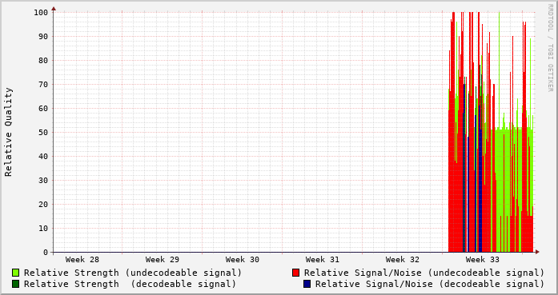Click the RRDTOOL / TOBI OETIKER watermark
Image resolution: width=558 pixels, height=295 pixels.
point(550,48)
